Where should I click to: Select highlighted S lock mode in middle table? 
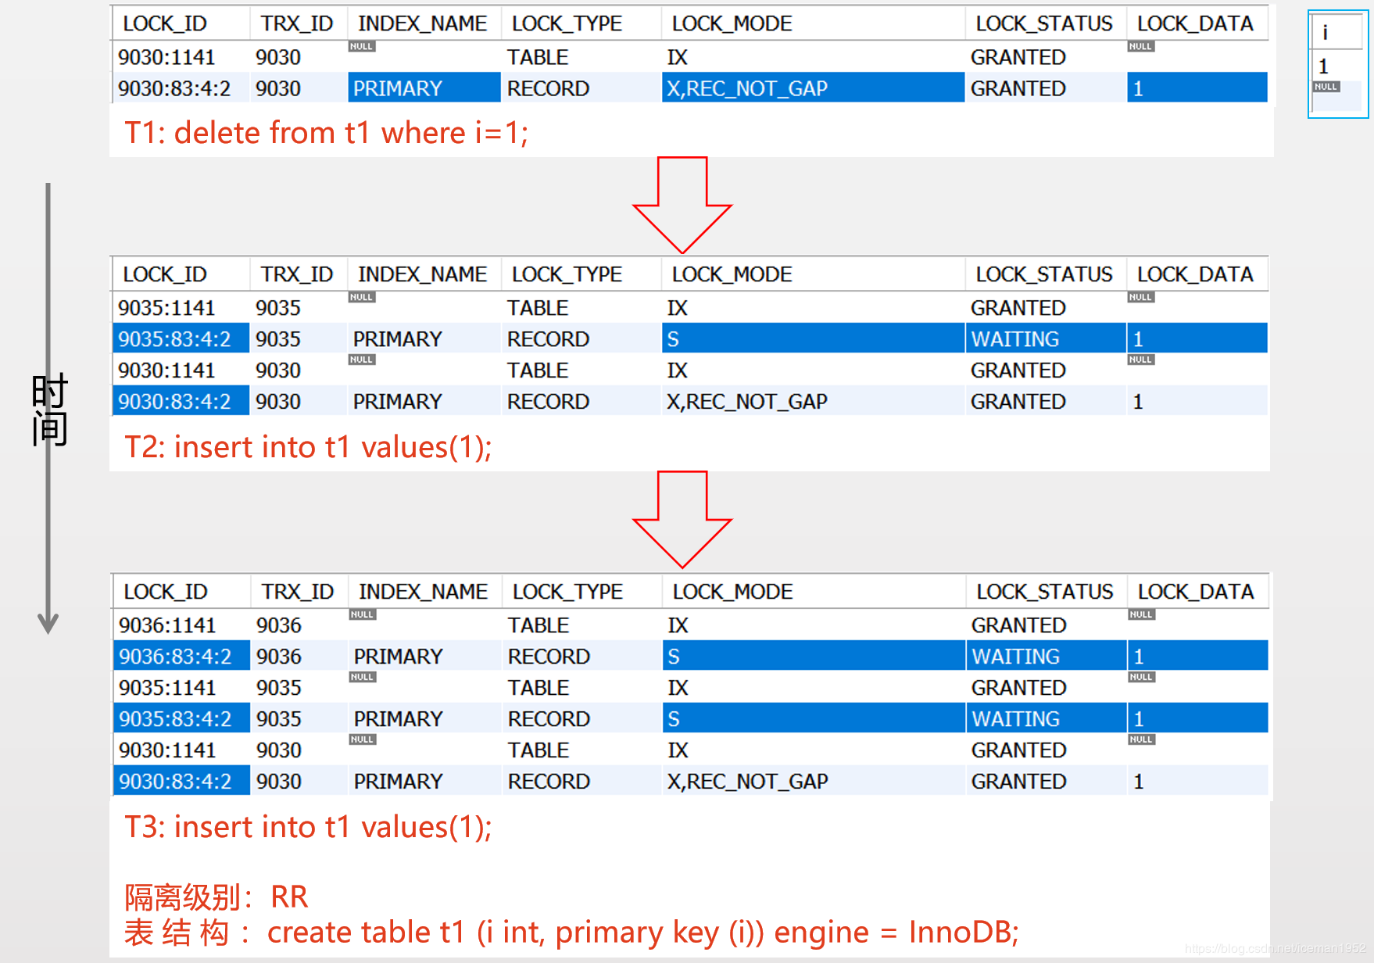[813, 338]
